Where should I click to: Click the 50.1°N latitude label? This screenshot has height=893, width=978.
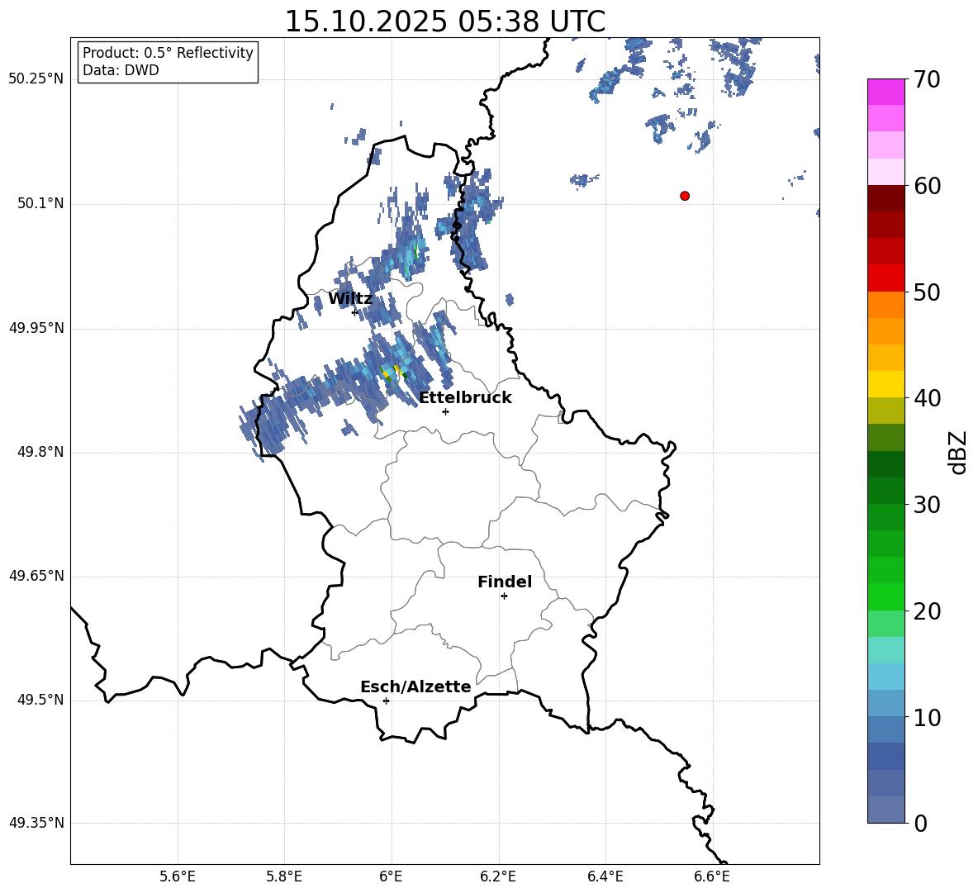40,203
